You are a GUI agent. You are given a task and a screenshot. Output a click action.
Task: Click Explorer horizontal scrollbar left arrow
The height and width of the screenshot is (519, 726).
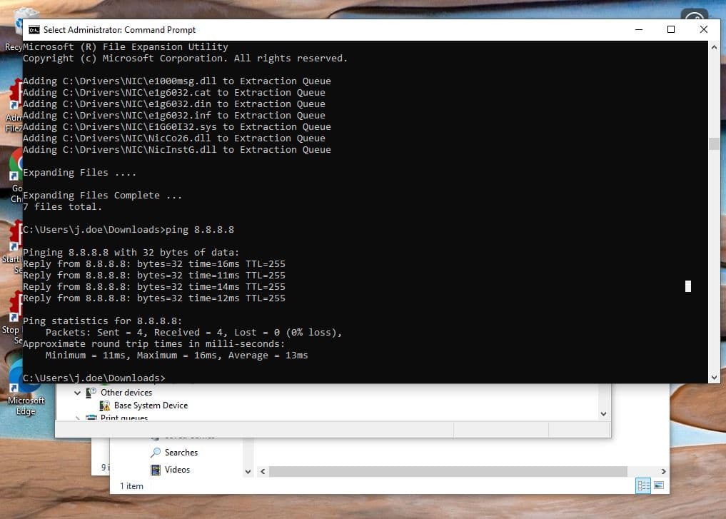tap(262, 471)
